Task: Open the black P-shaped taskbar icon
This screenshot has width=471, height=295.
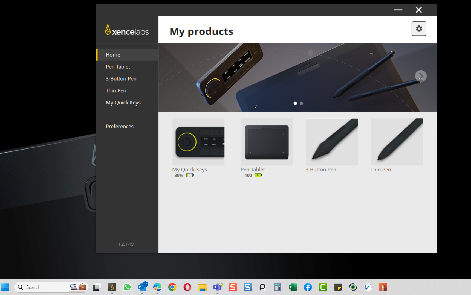Action: 262,287
